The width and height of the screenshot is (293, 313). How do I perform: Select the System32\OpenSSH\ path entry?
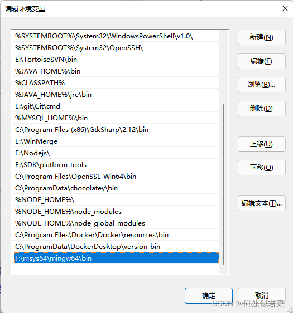tap(116, 48)
